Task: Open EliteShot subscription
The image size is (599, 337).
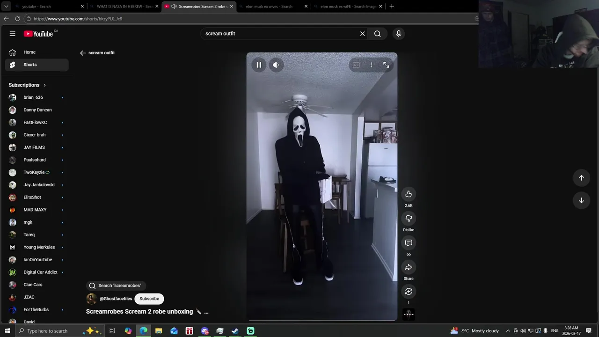Action: tap(37, 198)
